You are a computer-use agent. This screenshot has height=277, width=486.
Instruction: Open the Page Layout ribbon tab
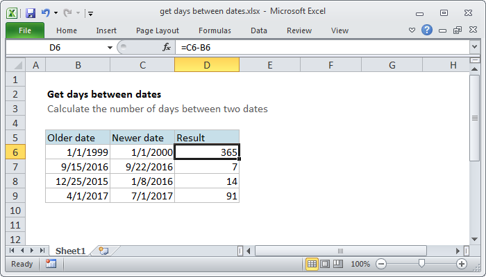point(158,30)
